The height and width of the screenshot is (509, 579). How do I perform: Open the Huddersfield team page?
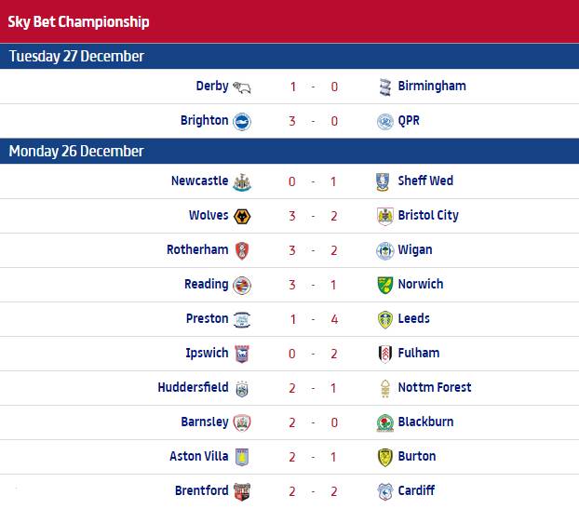tap(193, 387)
